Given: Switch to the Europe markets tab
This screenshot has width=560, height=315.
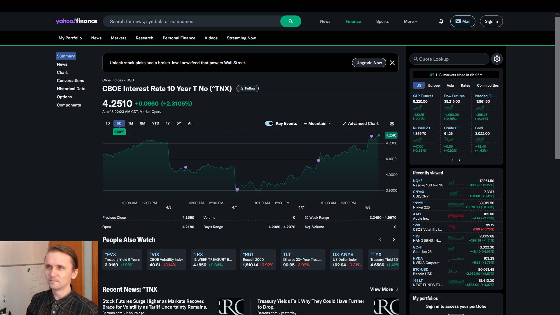Looking at the screenshot, I should coord(434,85).
